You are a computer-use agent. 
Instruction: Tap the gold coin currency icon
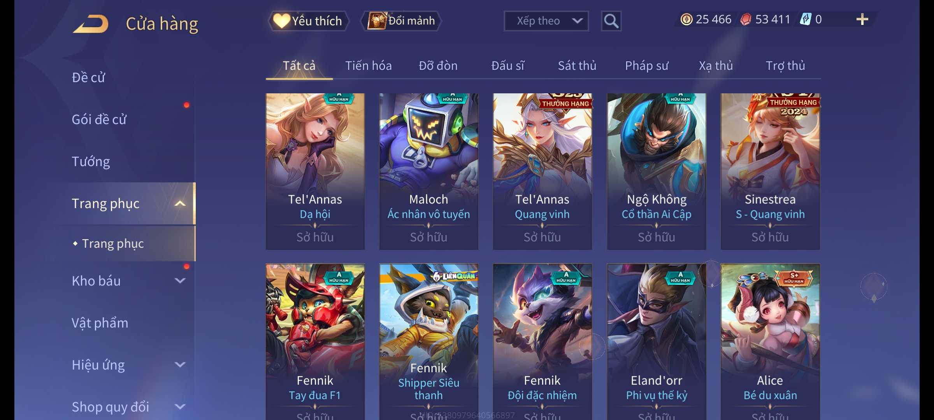click(686, 19)
